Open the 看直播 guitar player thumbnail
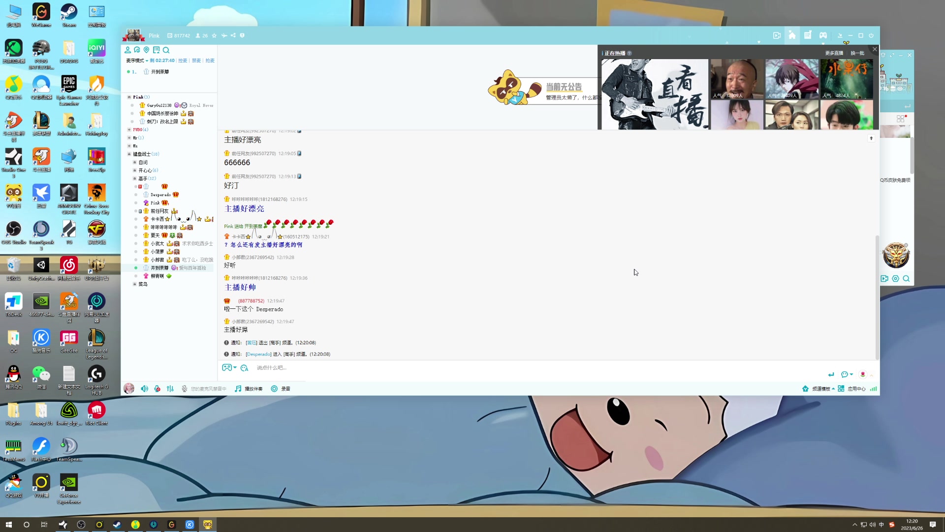This screenshot has height=532, width=945. click(x=655, y=94)
